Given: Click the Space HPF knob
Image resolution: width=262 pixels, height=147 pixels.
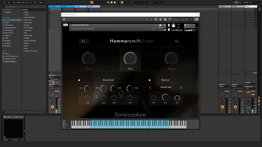Looking at the screenshot, I should point(154,98).
